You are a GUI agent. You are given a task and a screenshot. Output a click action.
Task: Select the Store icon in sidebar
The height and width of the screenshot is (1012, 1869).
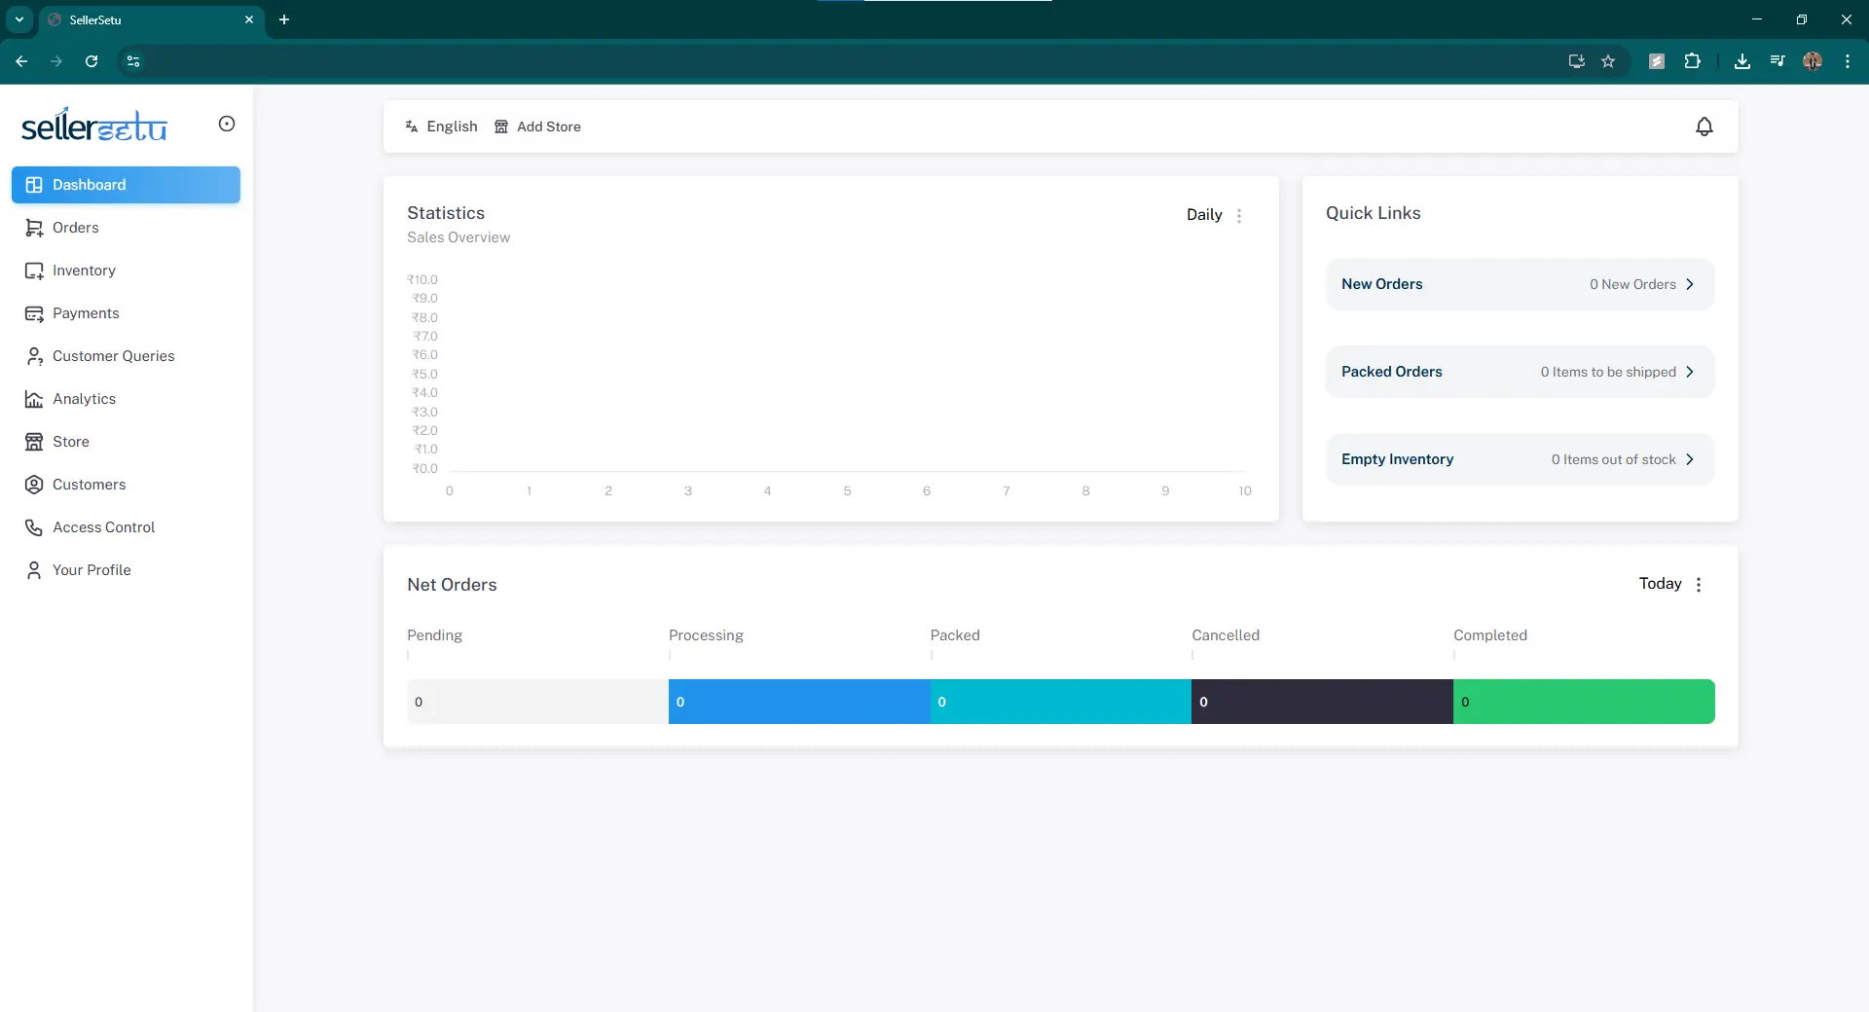click(34, 442)
